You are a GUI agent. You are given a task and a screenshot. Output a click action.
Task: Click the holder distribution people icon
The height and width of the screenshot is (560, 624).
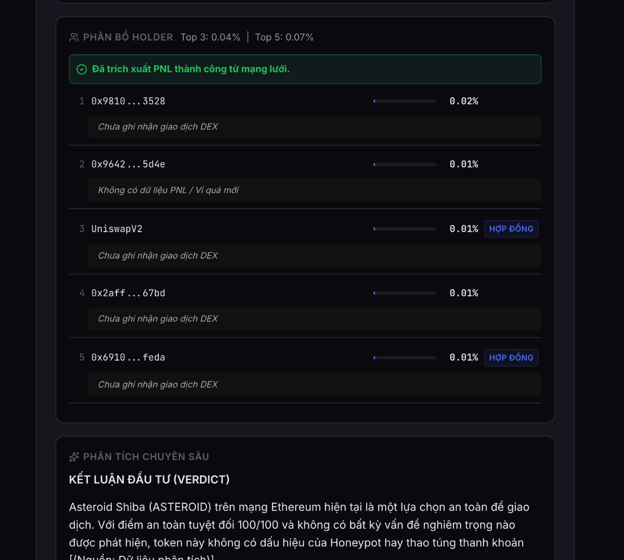pos(74,37)
